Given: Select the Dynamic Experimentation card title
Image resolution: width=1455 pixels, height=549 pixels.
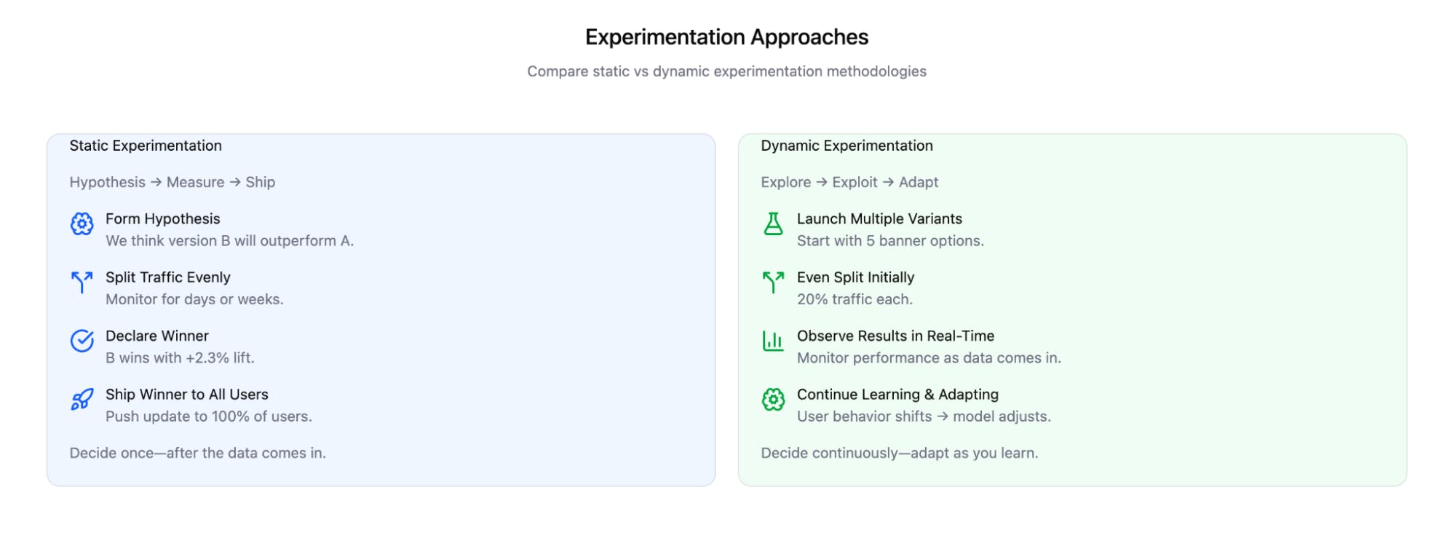Looking at the screenshot, I should pyautogui.click(x=847, y=146).
